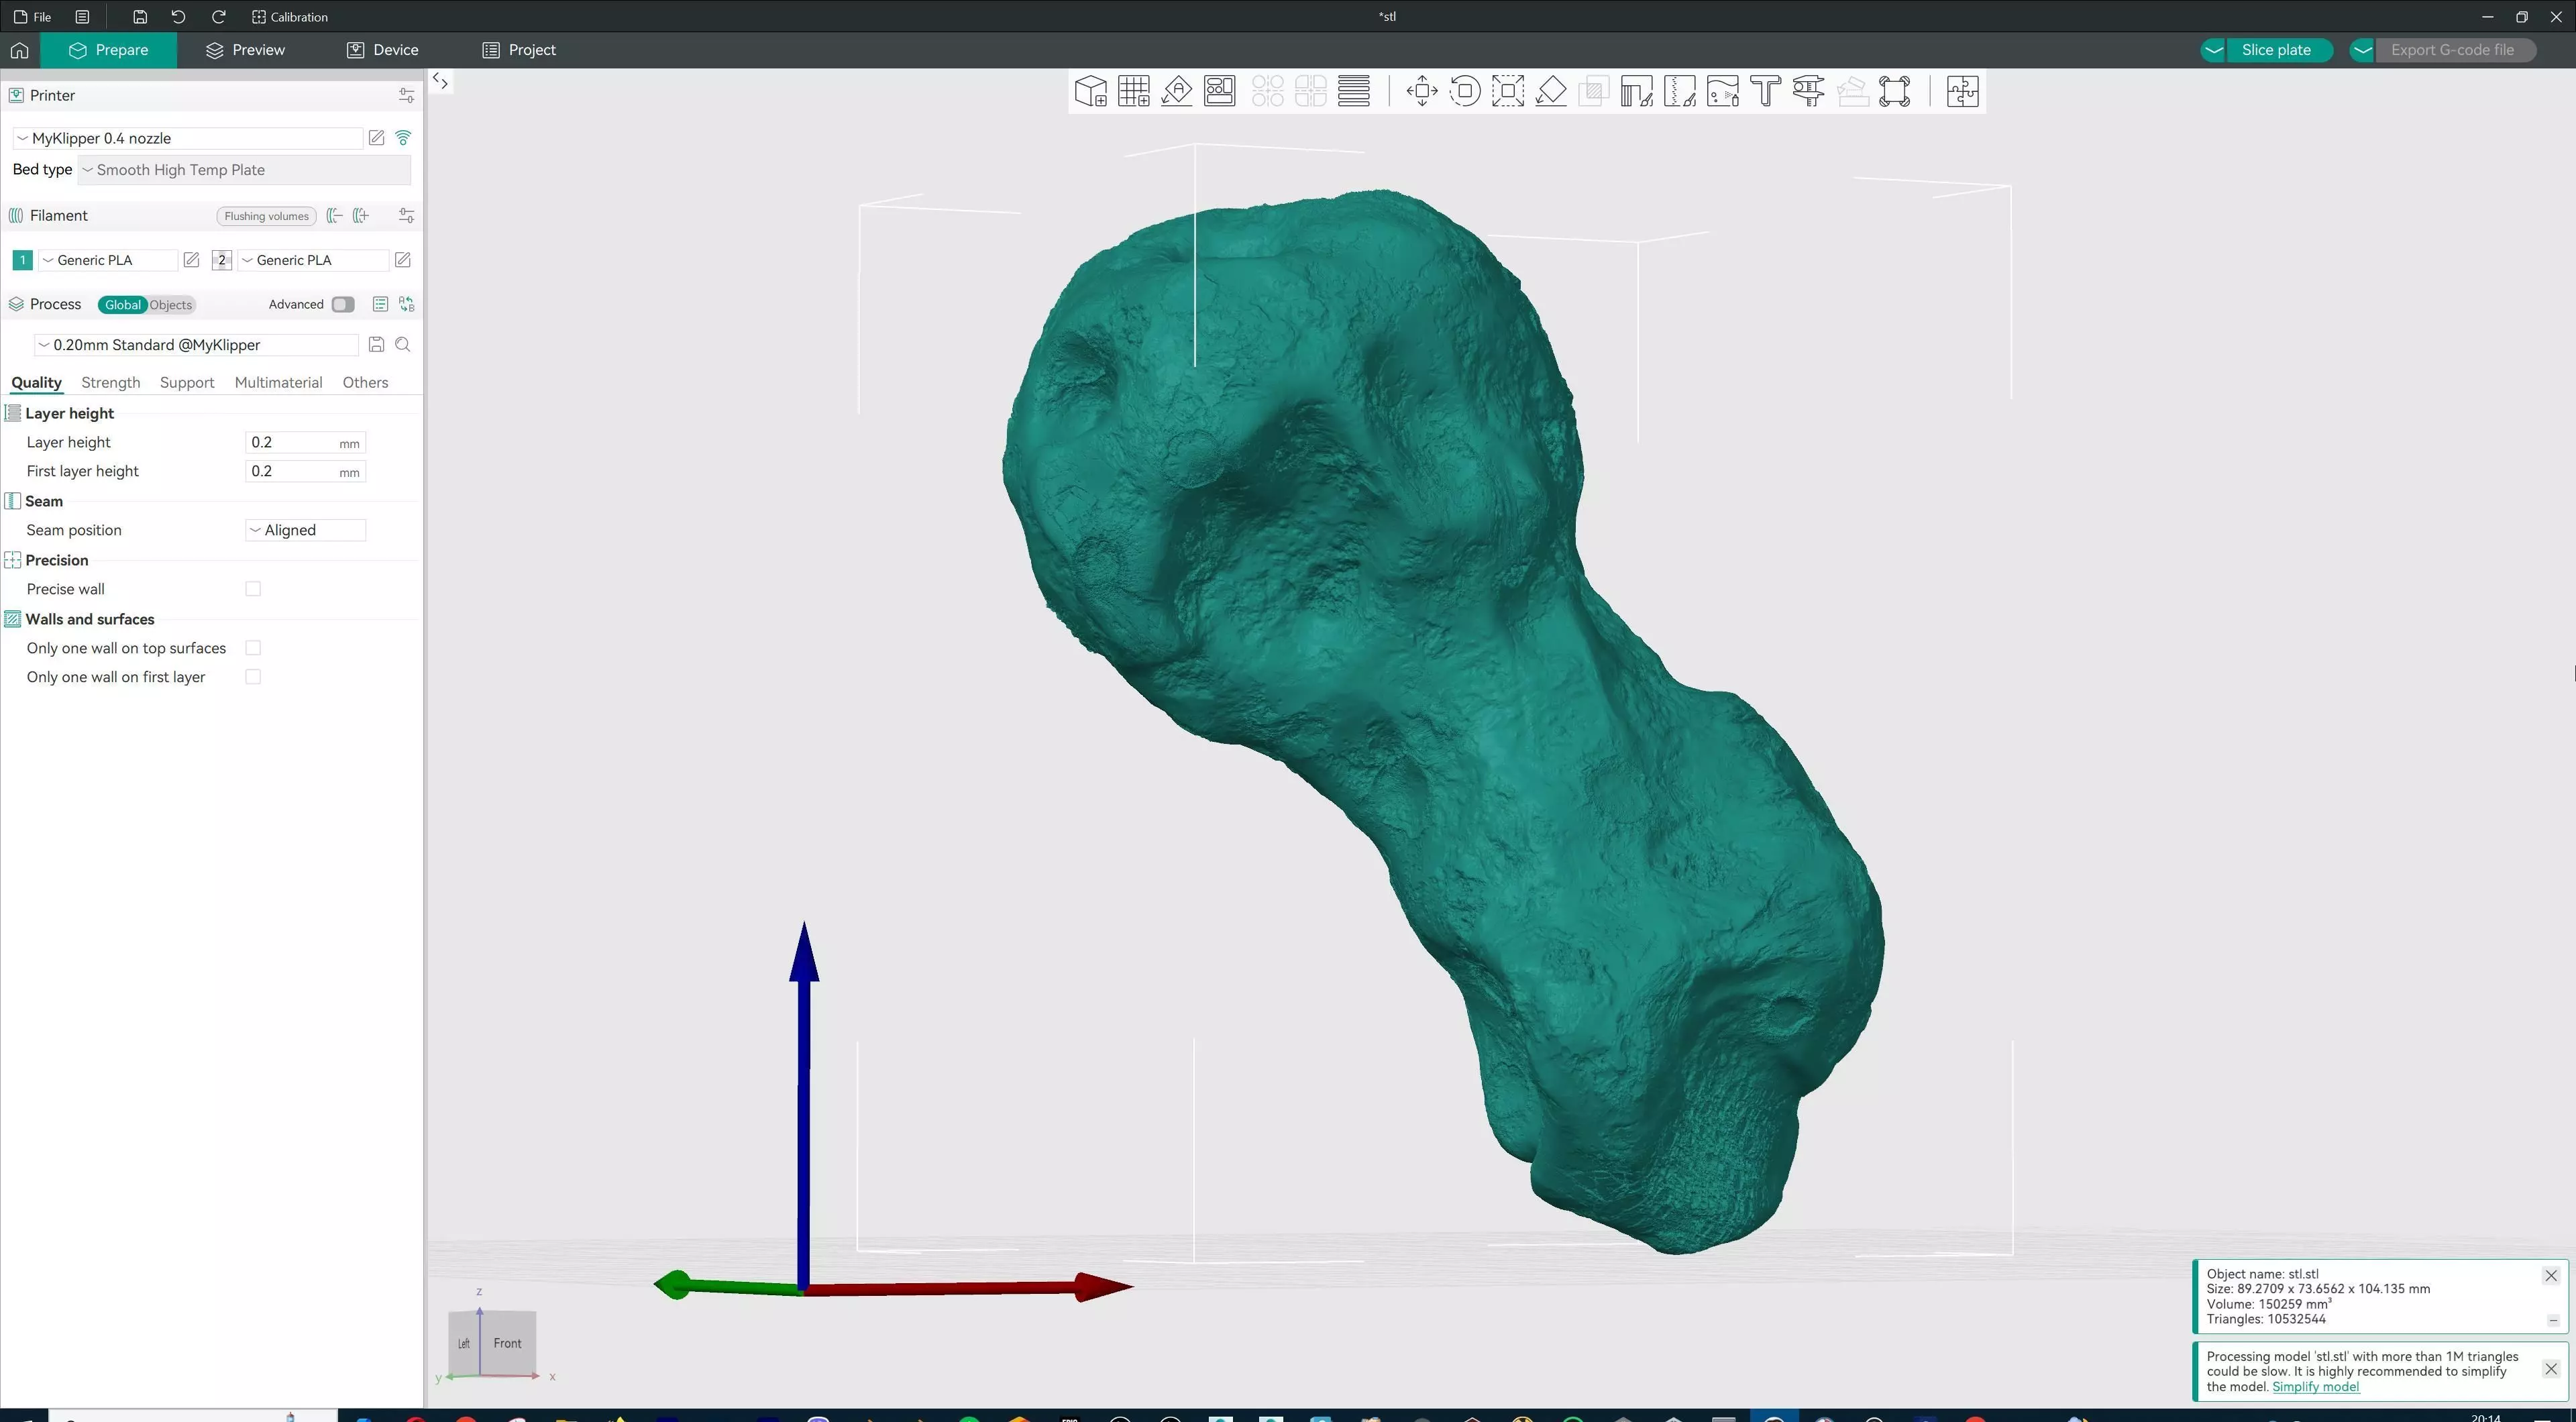Click the printer Wi-Fi connection icon
Viewport: 2576px width, 1422px height.
coord(403,138)
